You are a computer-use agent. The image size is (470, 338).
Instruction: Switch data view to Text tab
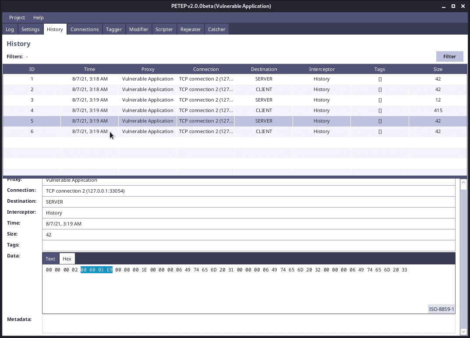click(50, 259)
